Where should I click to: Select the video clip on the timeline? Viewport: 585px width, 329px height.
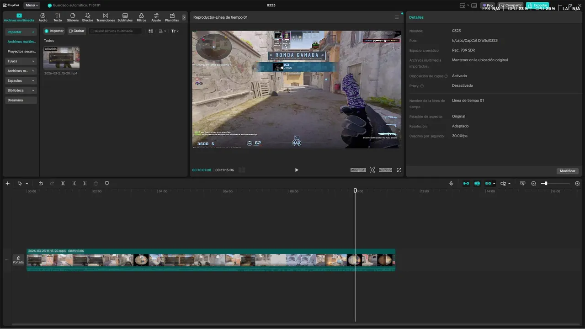pyautogui.click(x=211, y=260)
